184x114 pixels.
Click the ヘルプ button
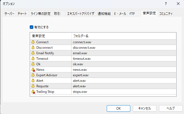(171, 108)
